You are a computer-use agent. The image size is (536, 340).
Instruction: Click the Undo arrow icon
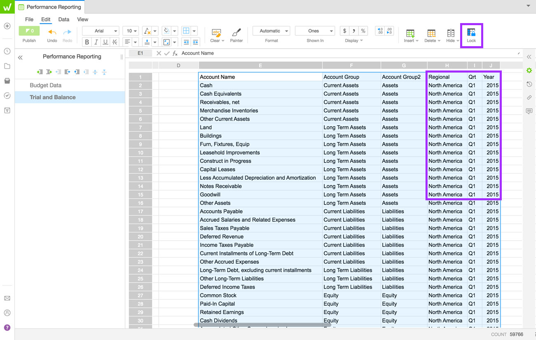tap(52, 32)
